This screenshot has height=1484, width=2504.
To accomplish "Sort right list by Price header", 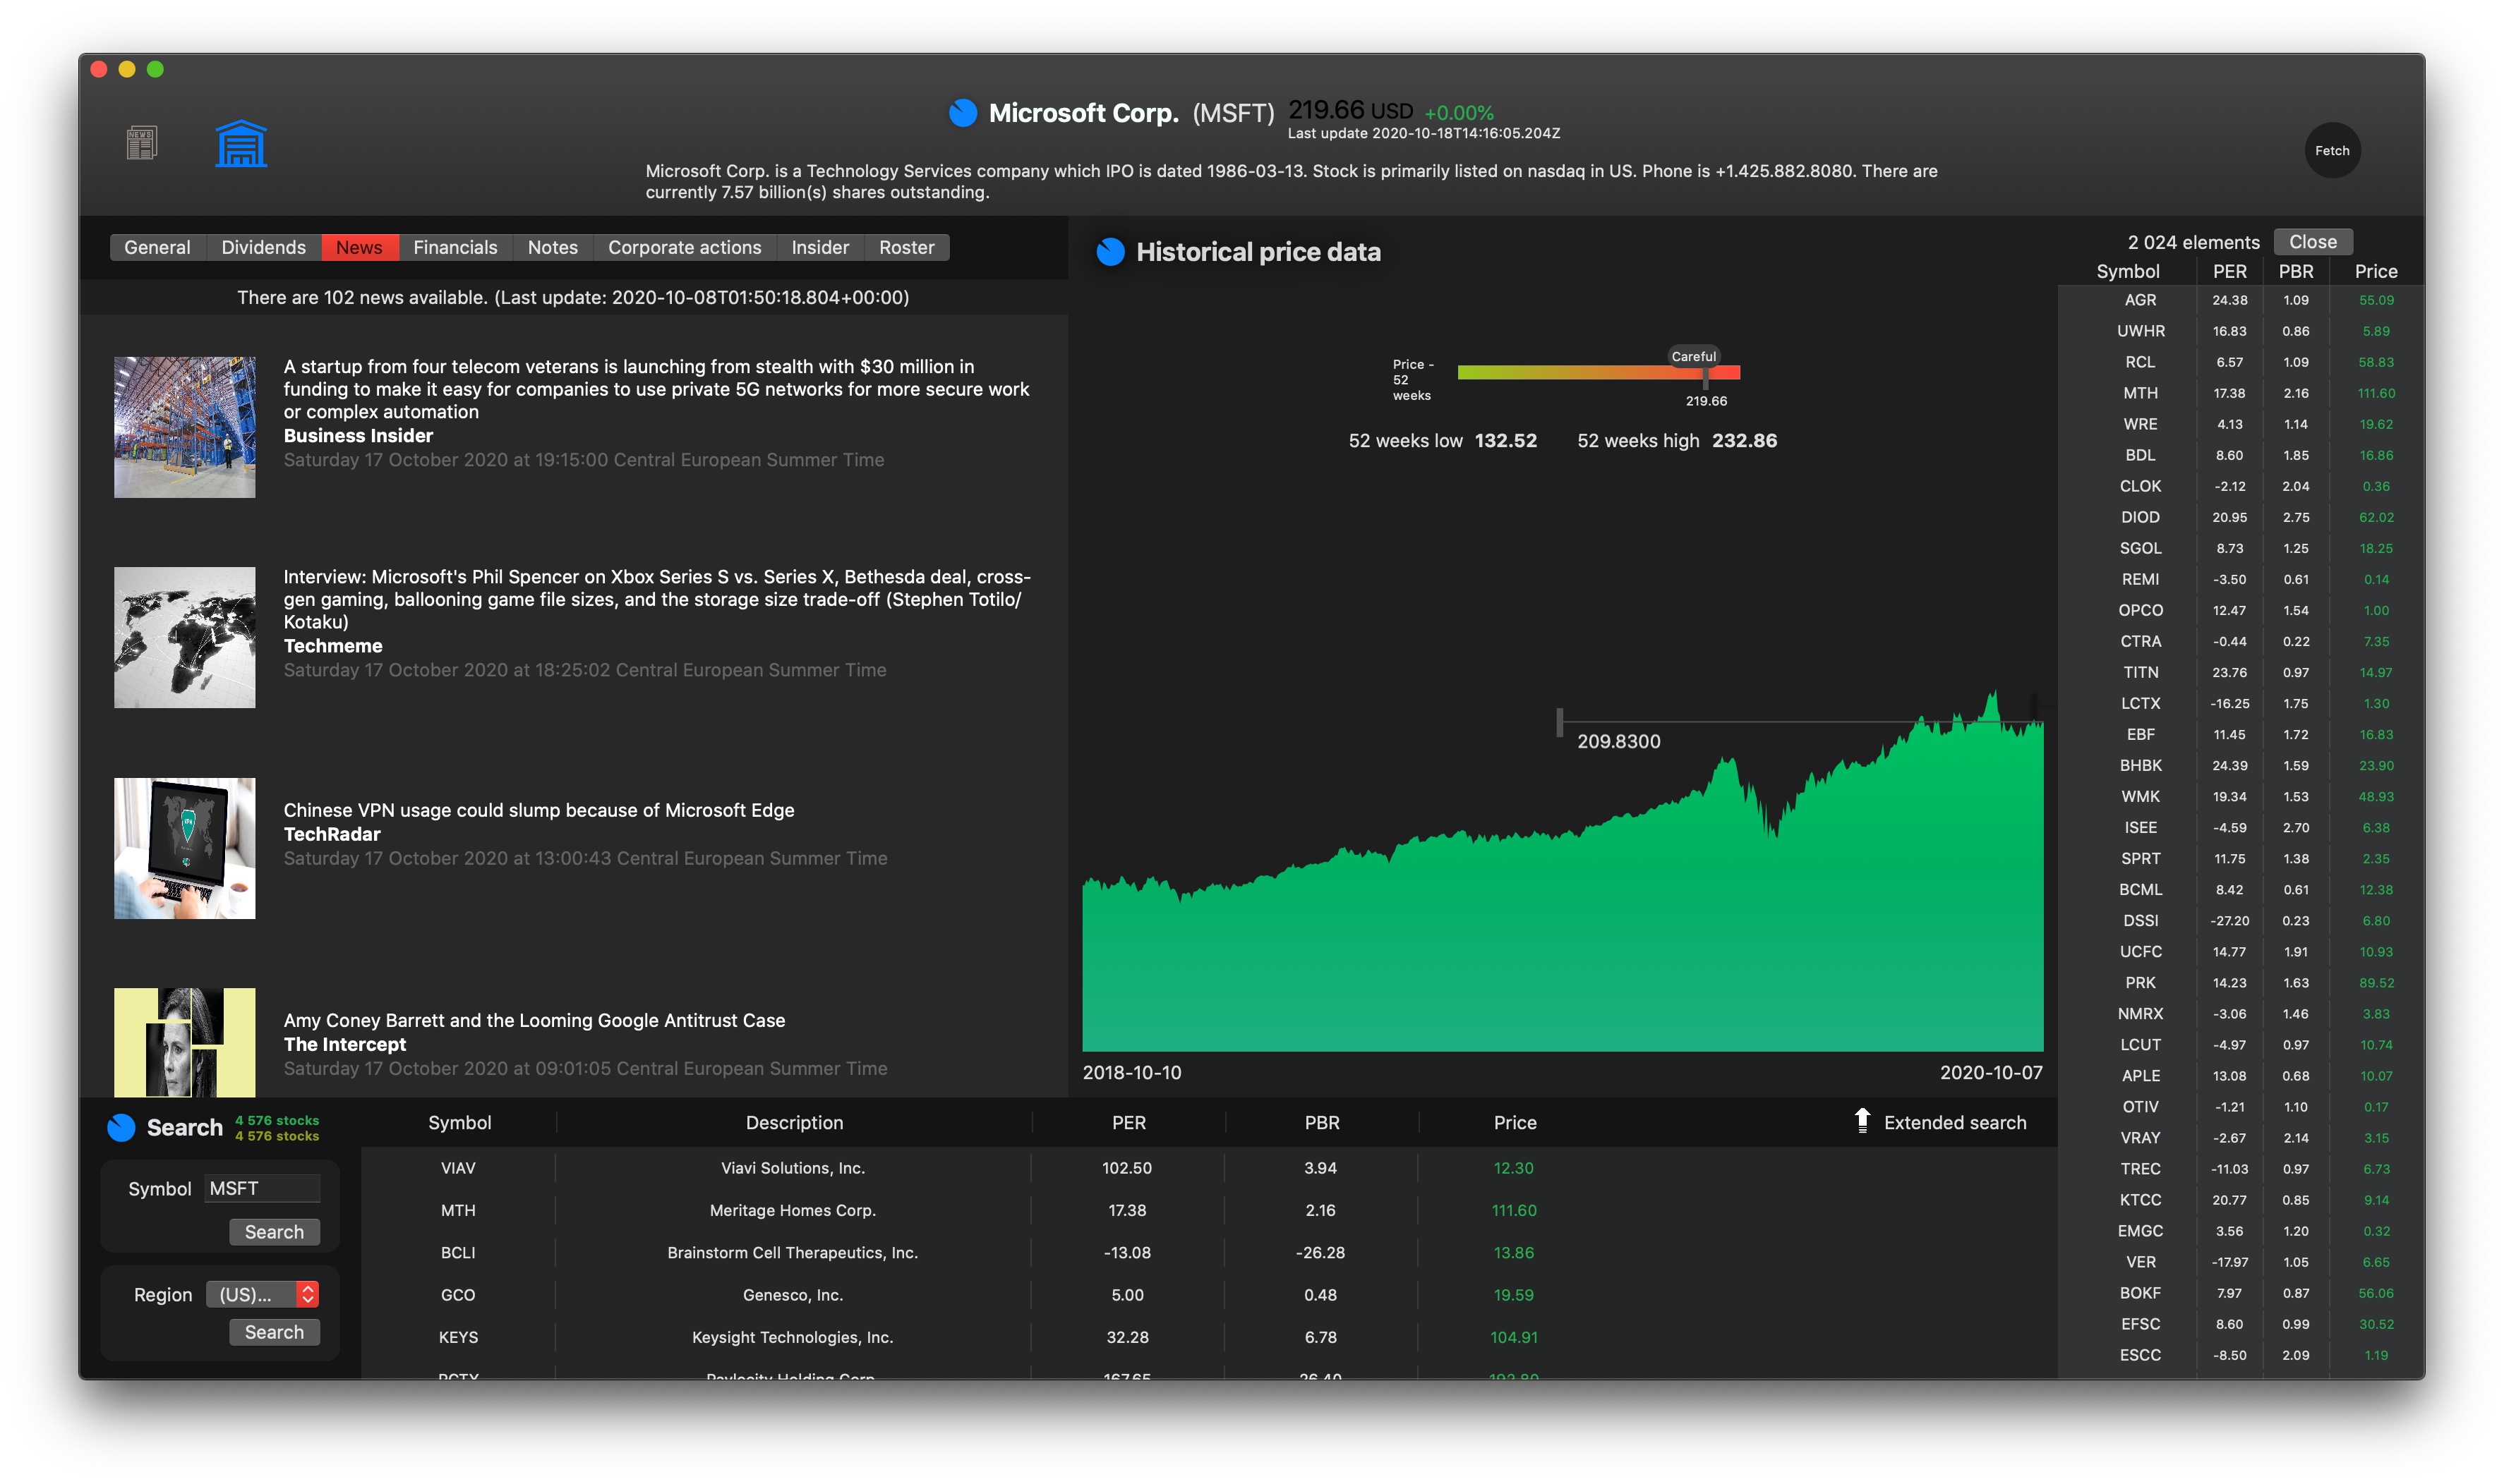I will point(2376,271).
